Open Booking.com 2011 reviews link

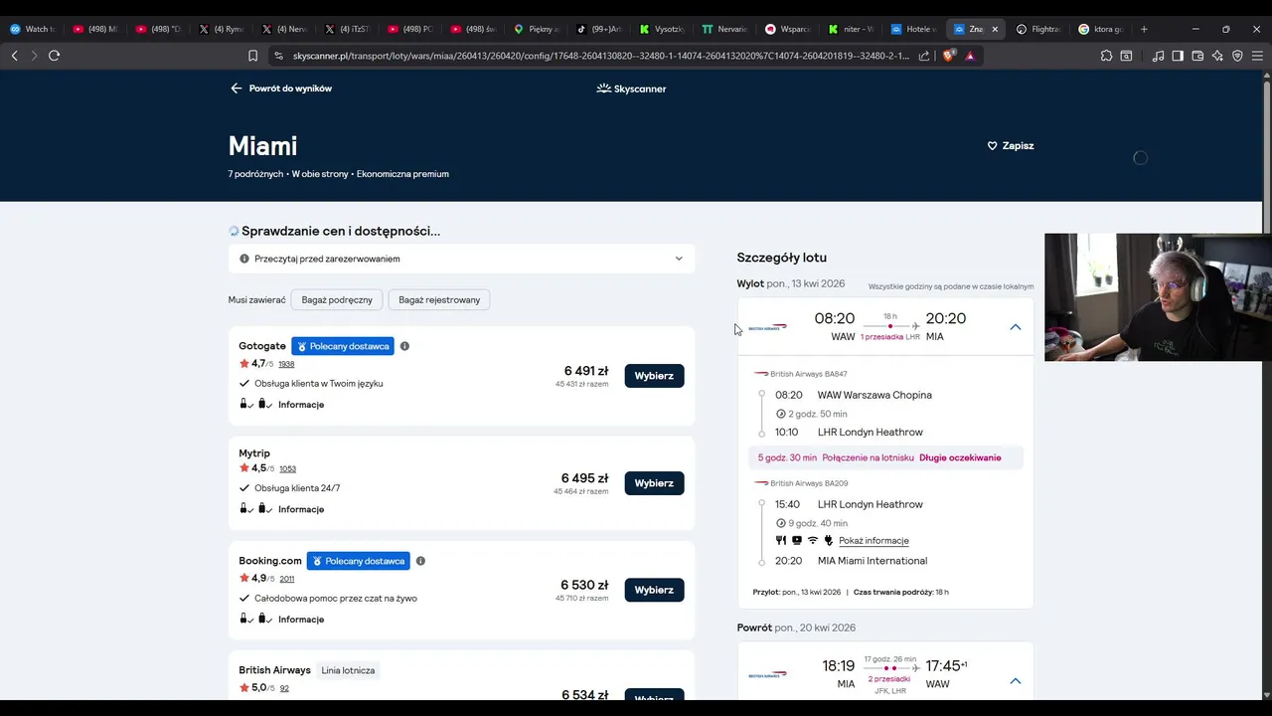tap(287, 579)
